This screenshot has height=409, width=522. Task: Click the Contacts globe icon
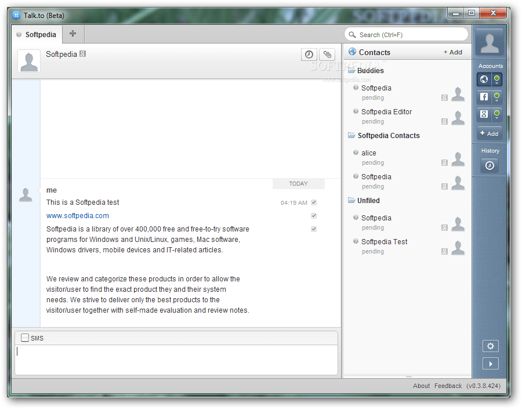pyautogui.click(x=352, y=52)
